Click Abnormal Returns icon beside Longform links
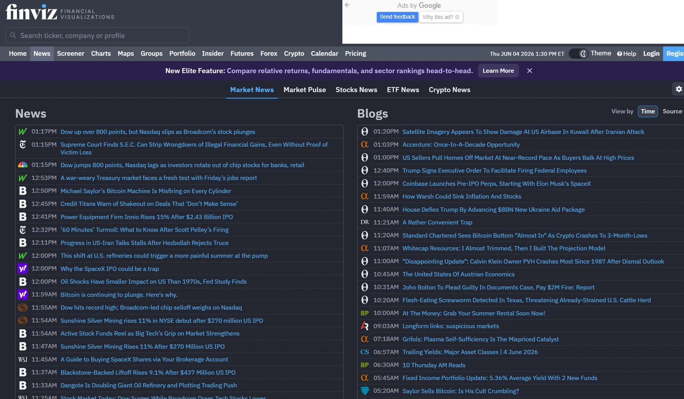Viewport: 684px width, 399px height. [x=364, y=326]
